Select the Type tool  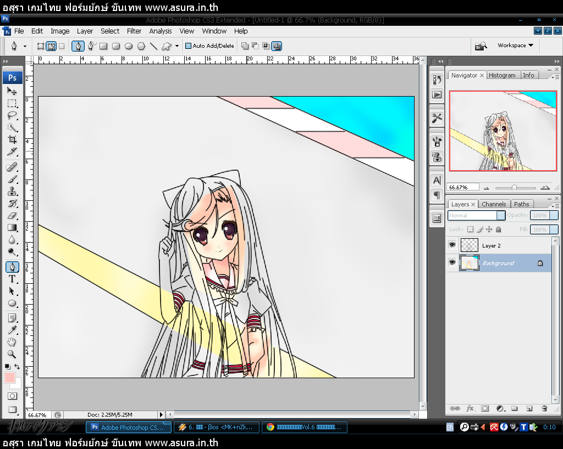12,279
